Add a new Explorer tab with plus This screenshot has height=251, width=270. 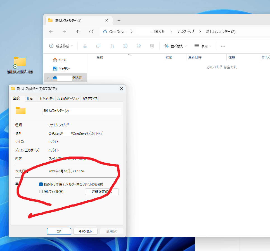[x=119, y=20]
